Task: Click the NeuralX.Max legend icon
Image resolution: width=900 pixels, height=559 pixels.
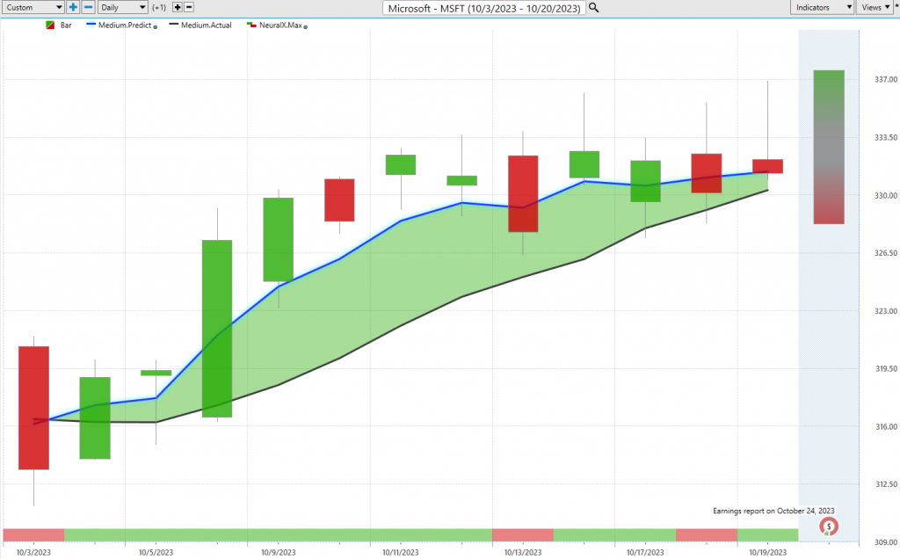Action: (x=251, y=25)
